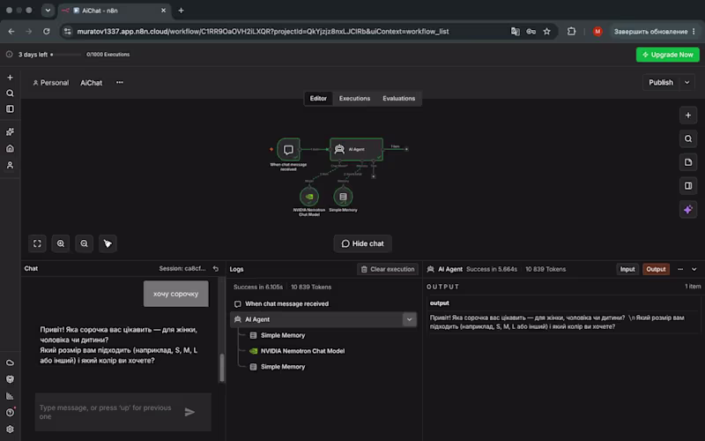Open the purple AI sparkle assistant button

pyautogui.click(x=688, y=209)
